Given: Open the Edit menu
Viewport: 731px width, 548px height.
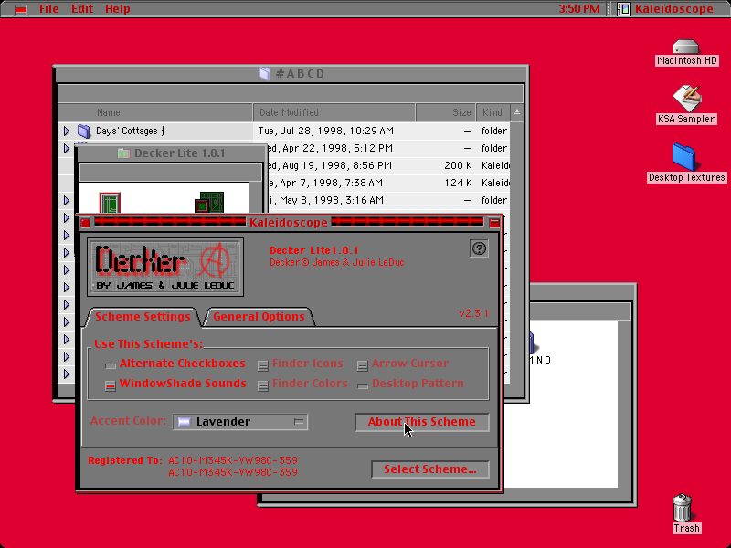Looking at the screenshot, I should coord(82,9).
